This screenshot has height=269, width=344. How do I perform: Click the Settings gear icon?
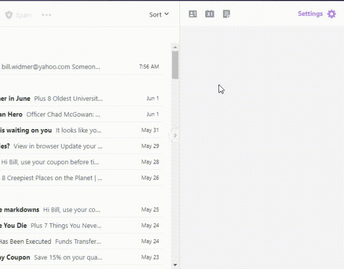(331, 14)
